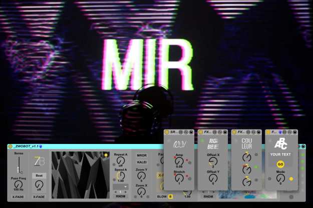Open dropdown menu below Speed A
Viewport: 313px width, 208px height.
point(121,187)
